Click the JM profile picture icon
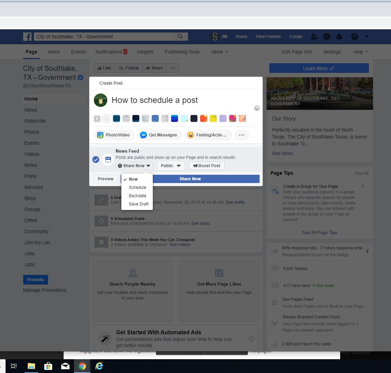This screenshot has width=391, height=373. [215, 37]
